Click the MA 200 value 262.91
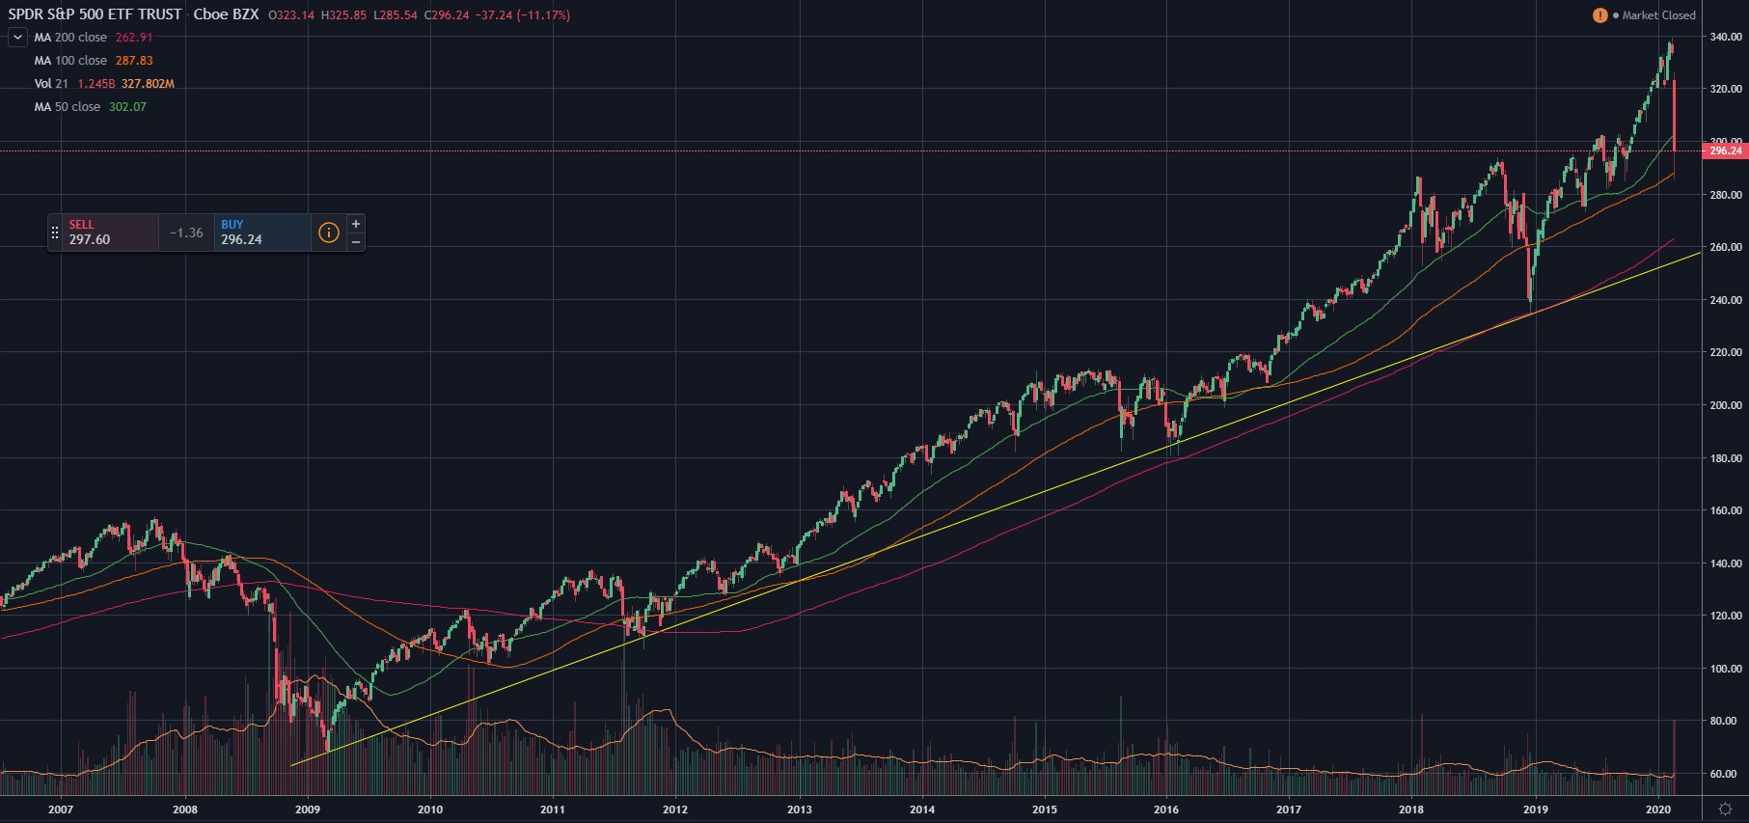 point(134,38)
